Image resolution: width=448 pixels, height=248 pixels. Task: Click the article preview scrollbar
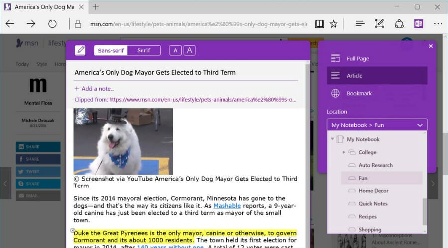(308, 154)
